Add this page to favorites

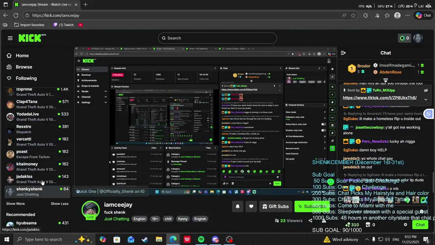(x=353, y=15)
